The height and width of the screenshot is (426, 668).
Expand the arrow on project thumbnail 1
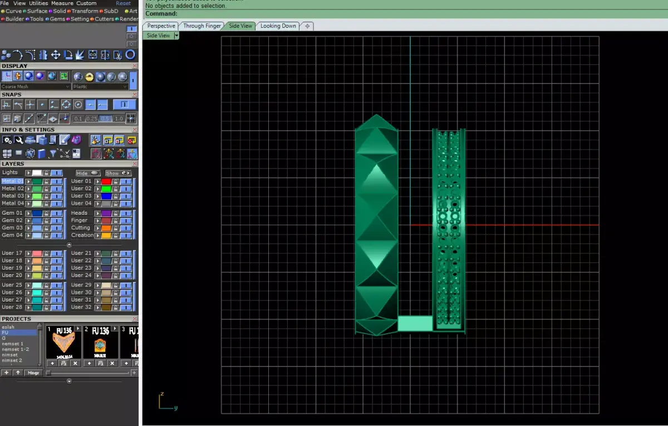point(78,329)
